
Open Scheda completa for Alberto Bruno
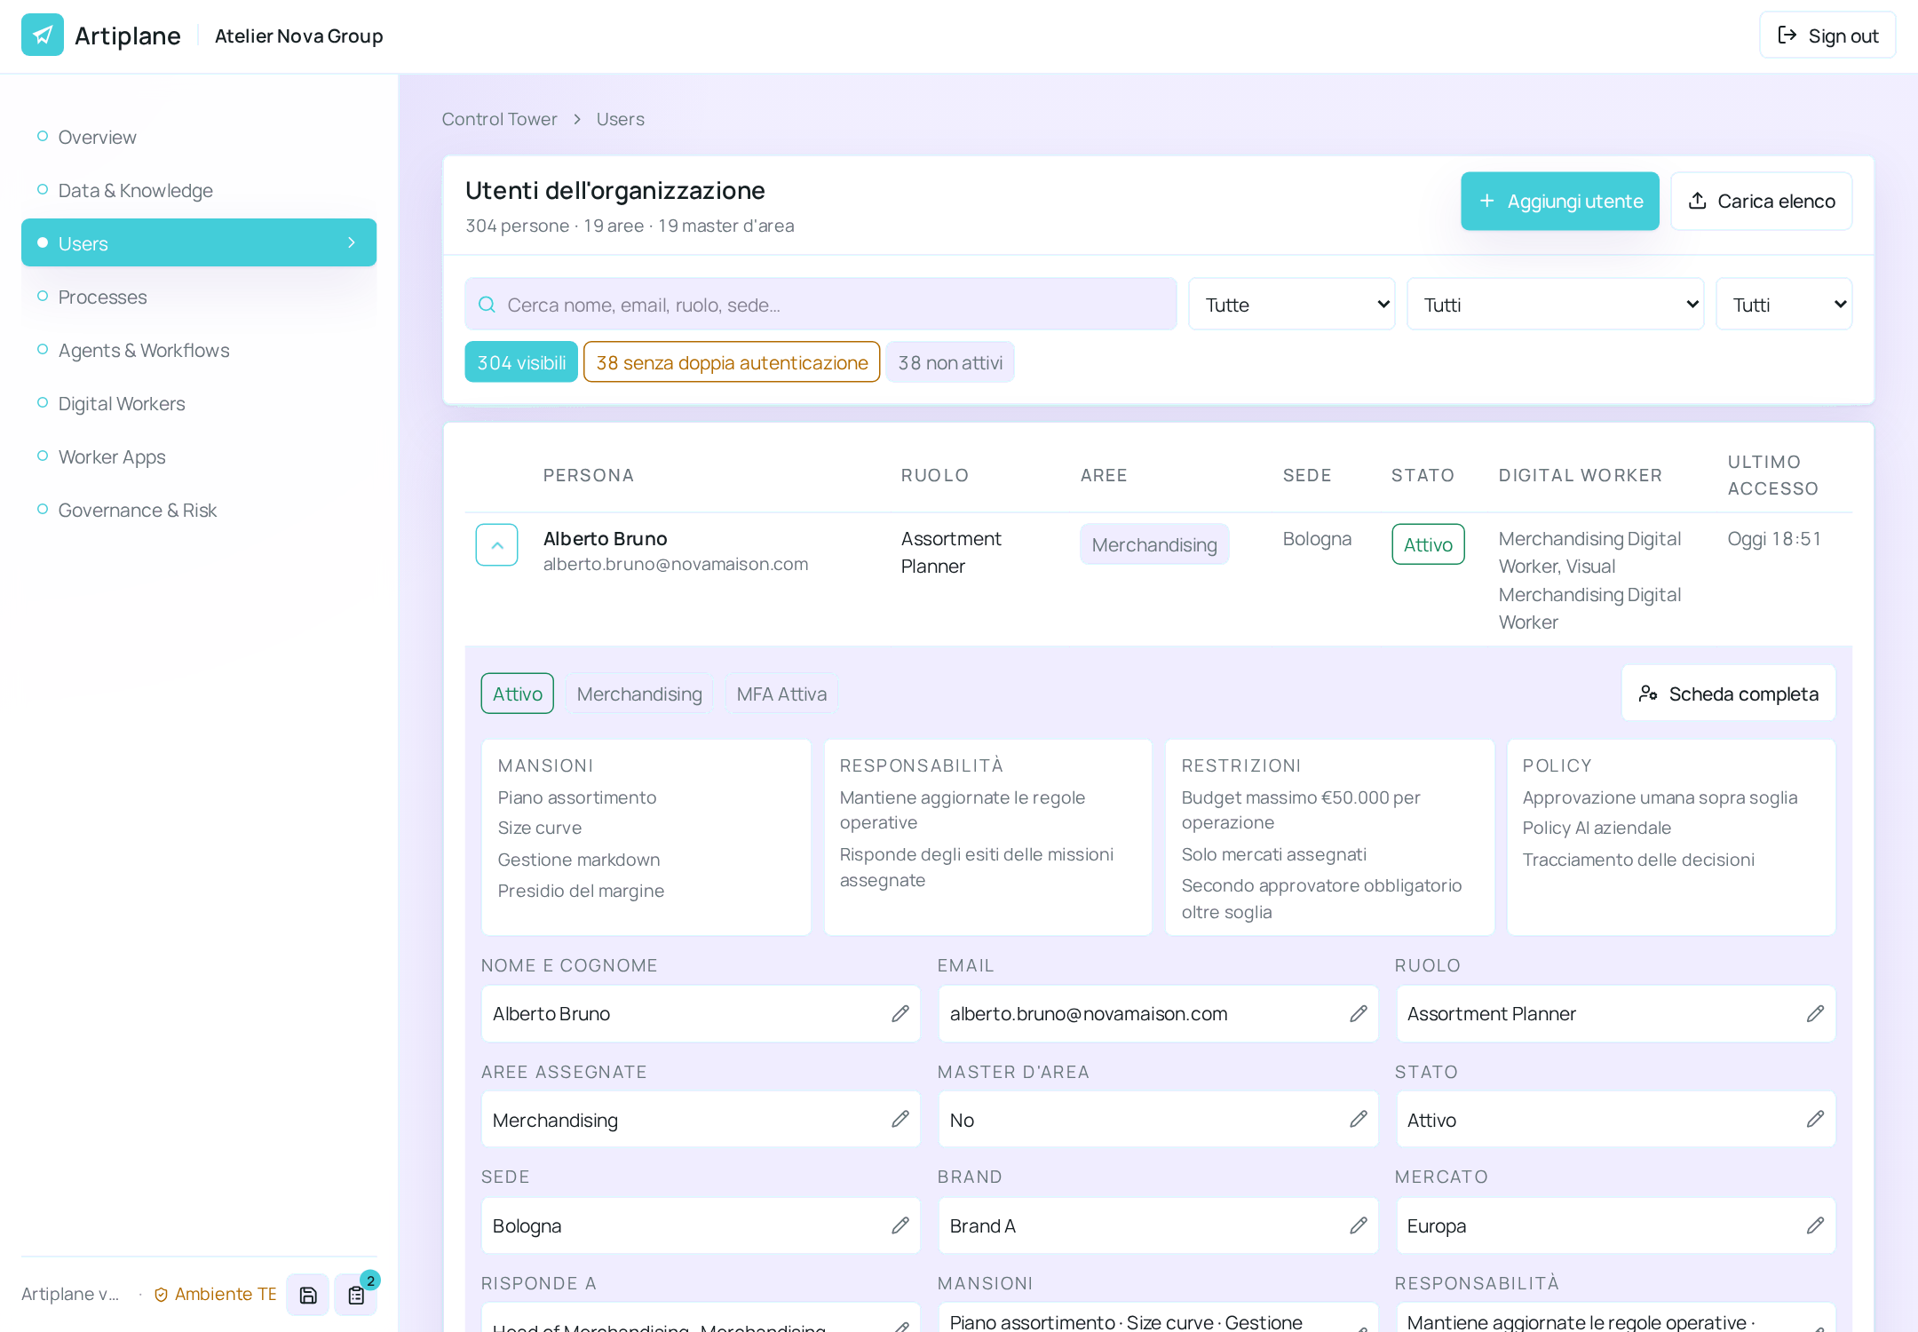[x=1728, y=694]
